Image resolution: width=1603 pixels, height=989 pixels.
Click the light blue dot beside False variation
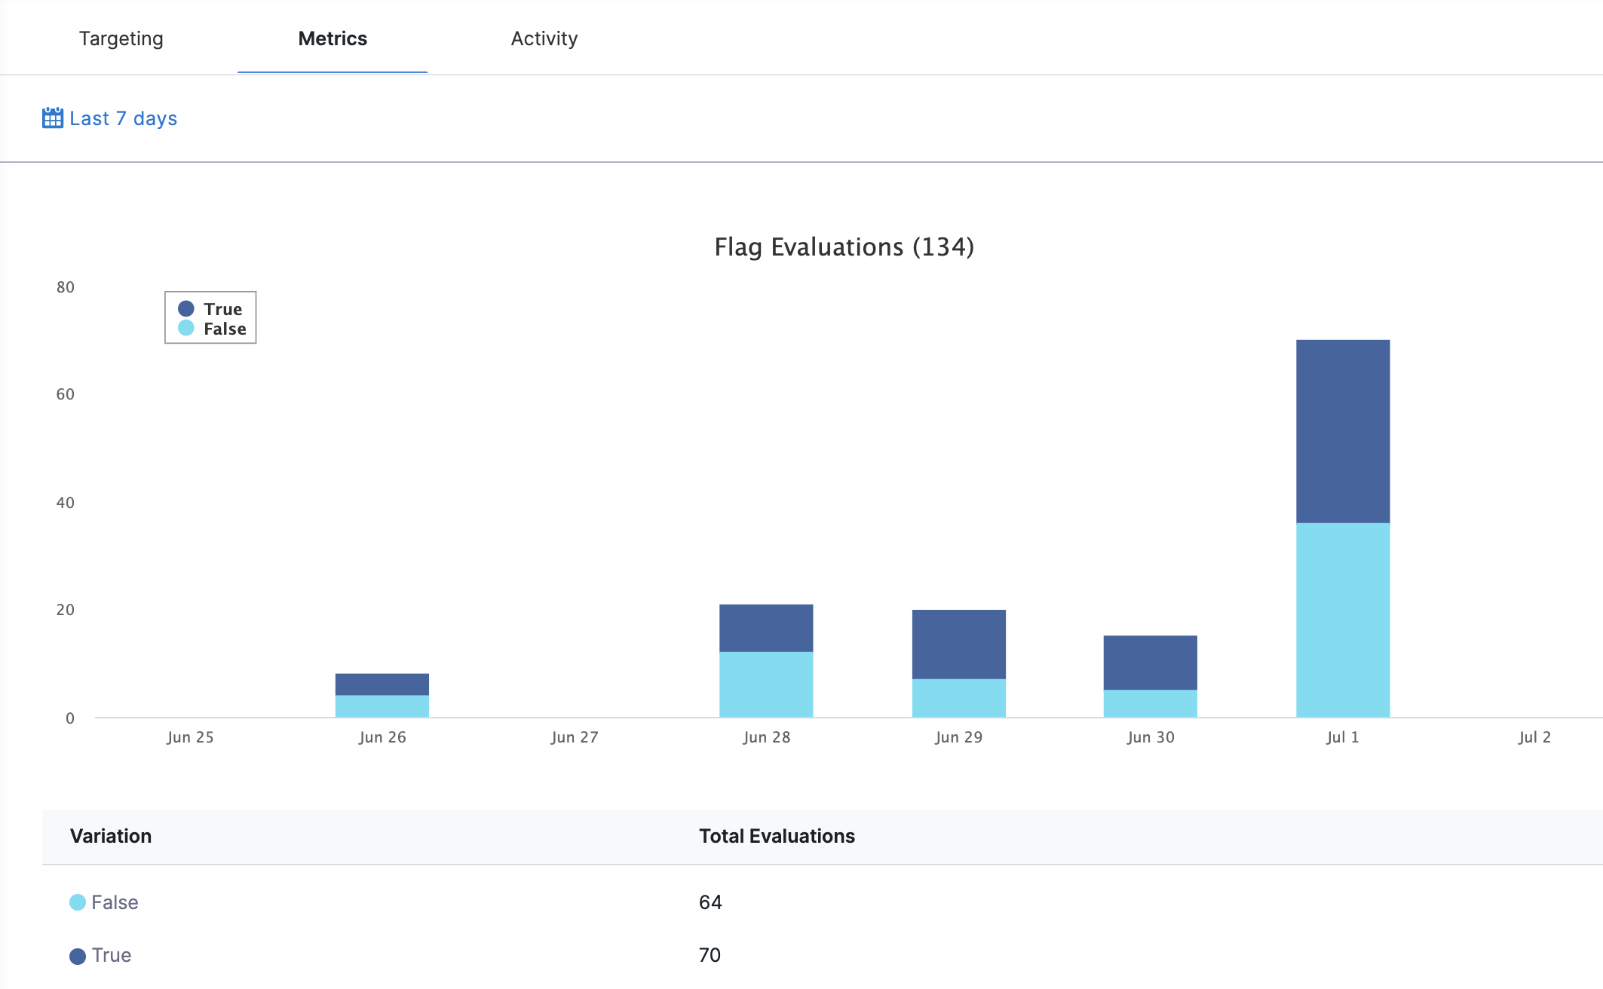[x=77, y=902]
